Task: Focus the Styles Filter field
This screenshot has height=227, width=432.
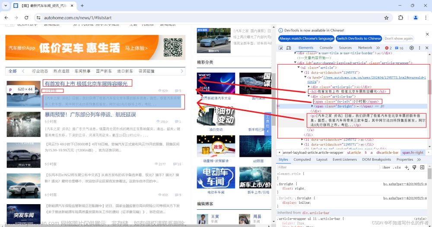Action: [x=328, y=168]
